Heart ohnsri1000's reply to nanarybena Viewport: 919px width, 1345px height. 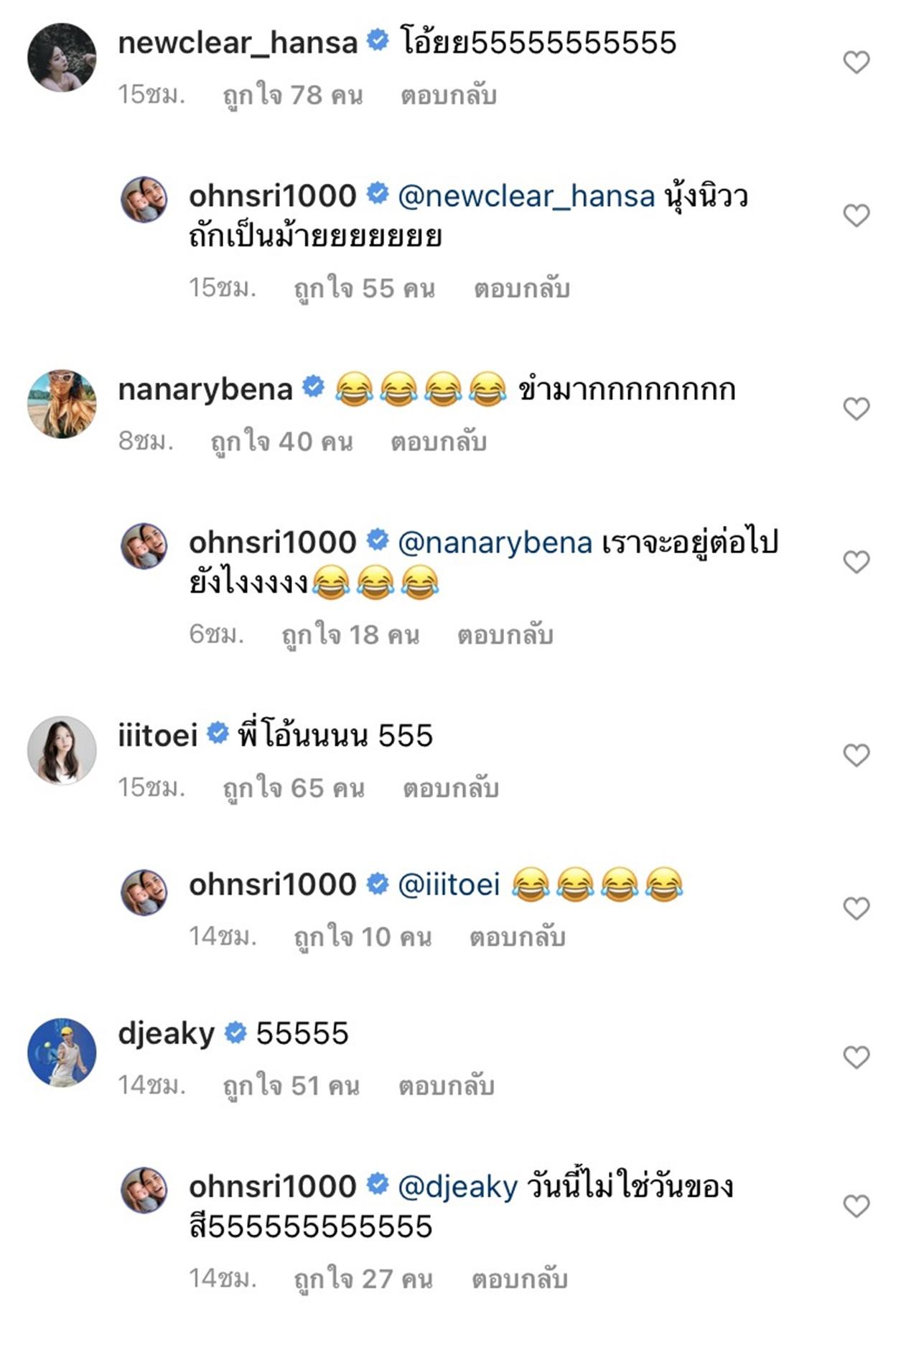(856, 562)
